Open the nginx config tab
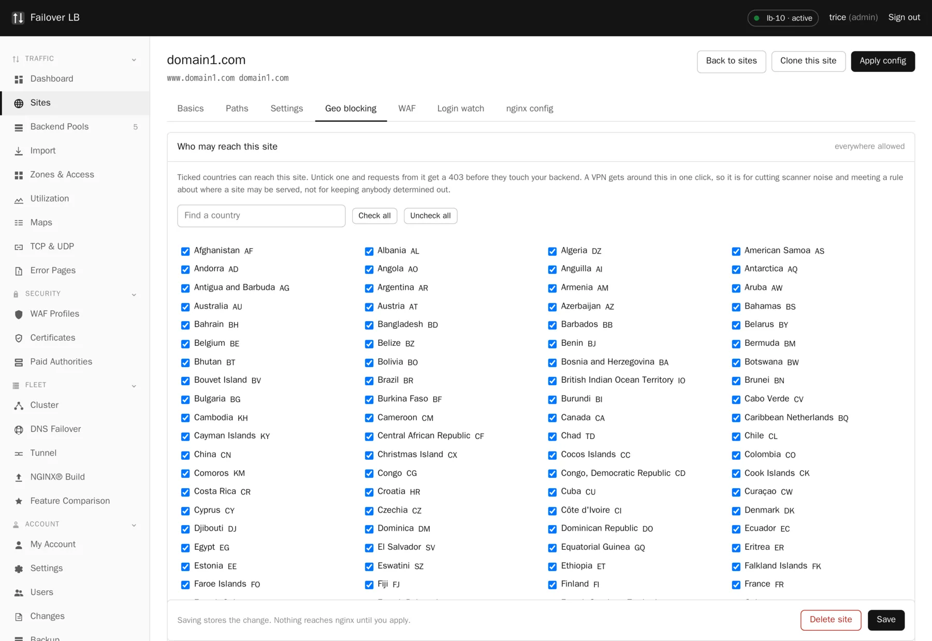This screenshot has height=641, width=932. tap(530, 109)
